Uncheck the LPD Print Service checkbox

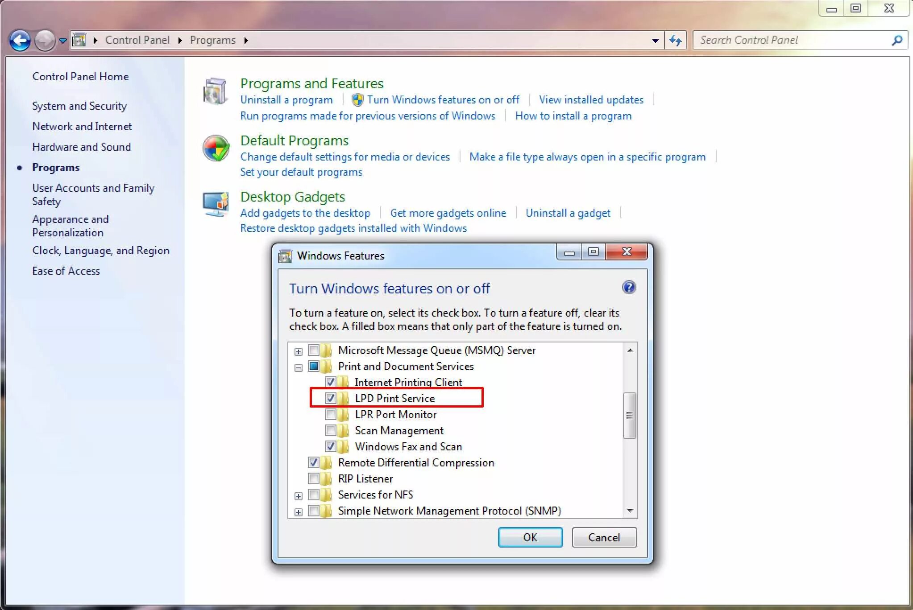(x=330, y=398)
